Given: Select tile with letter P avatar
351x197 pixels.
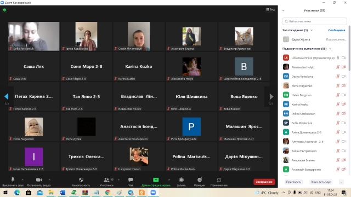Looking at the screenshot, I should 191,126.
